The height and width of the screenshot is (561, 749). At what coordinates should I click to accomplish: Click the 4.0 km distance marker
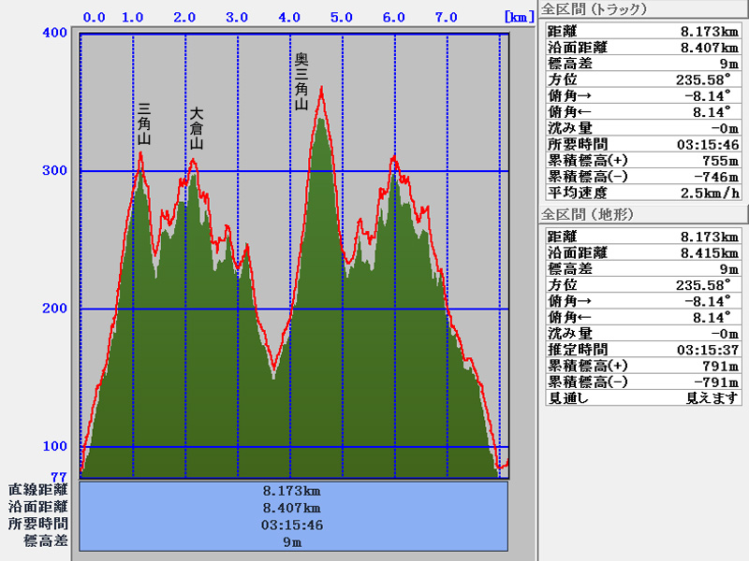point(289,17)
